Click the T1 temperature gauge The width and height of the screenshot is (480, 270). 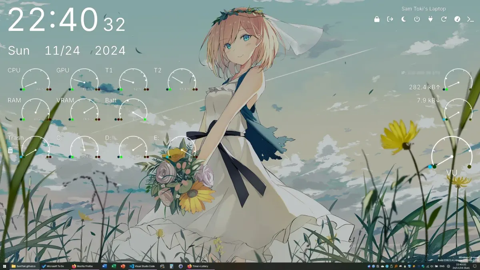point(133,80)
